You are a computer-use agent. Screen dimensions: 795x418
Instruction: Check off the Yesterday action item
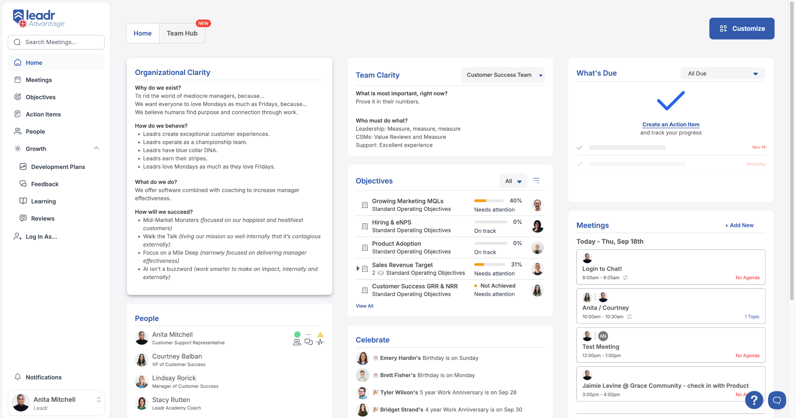coord(579,164)
